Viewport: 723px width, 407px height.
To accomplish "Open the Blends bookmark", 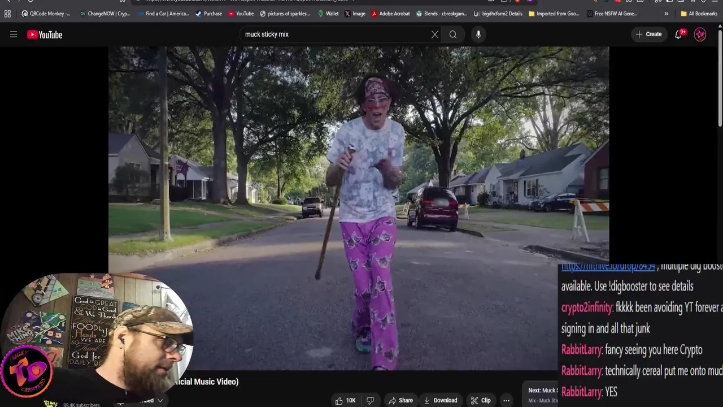I will (442, 14).
